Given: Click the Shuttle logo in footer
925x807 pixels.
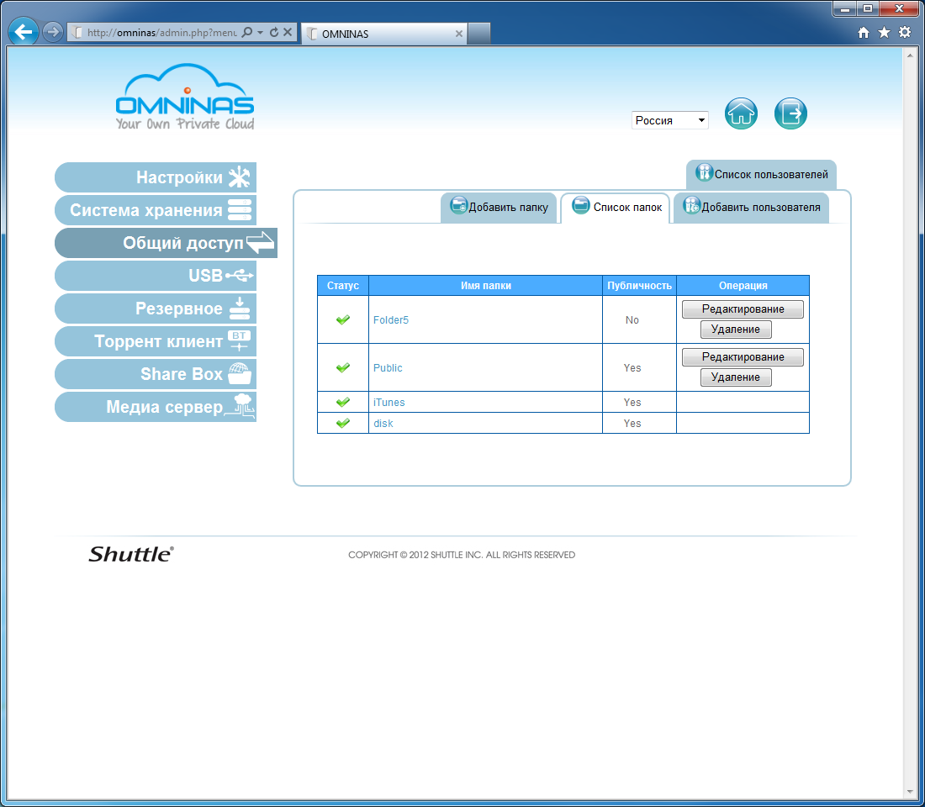Looking at the screenshot, I should [x=131, y=554].
